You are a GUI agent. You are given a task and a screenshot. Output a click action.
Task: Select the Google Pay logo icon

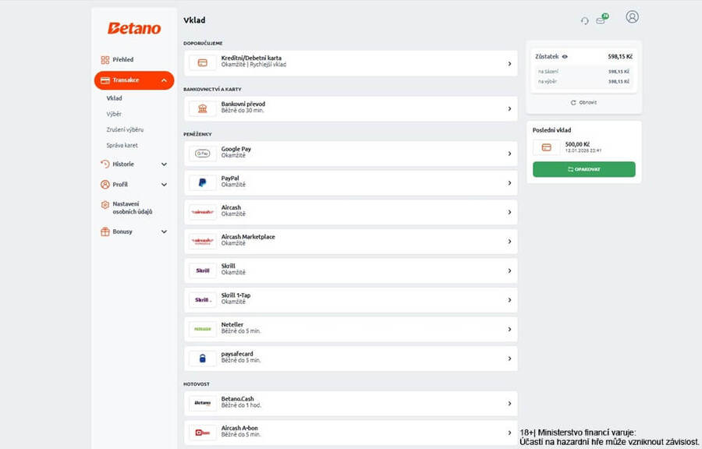tap(203, 154)
